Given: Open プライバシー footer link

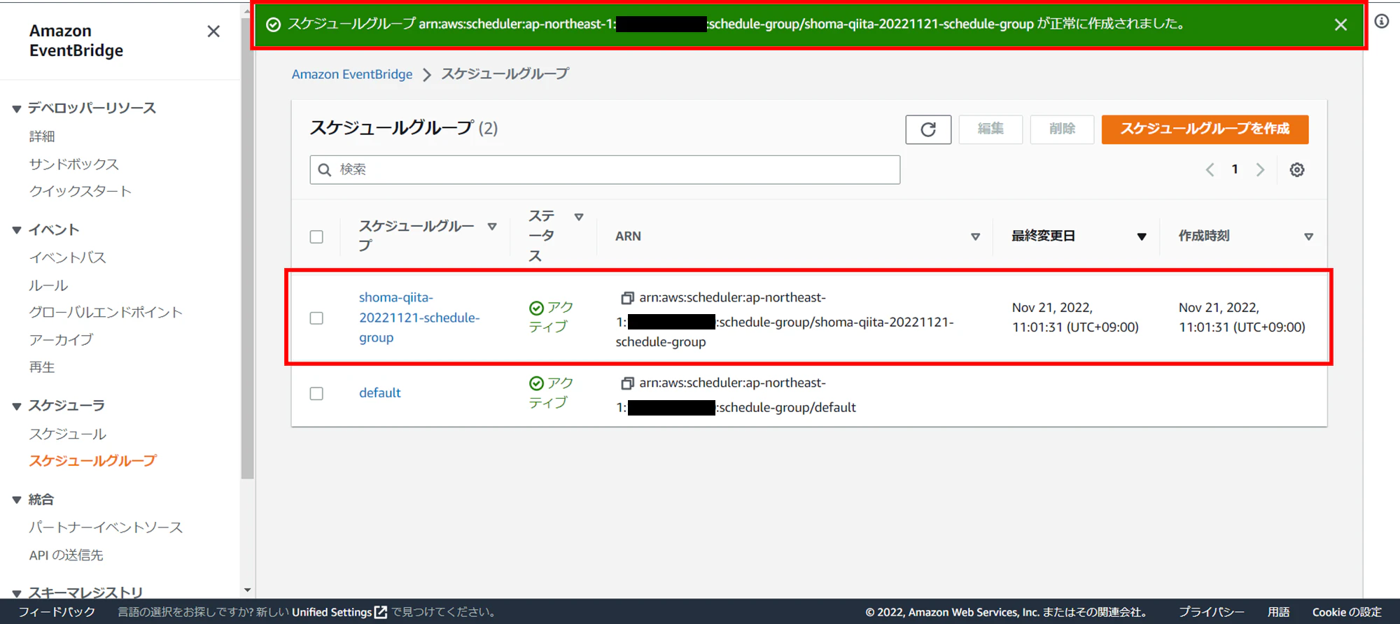Looking at the screenshot, I should click(1212, 612).
